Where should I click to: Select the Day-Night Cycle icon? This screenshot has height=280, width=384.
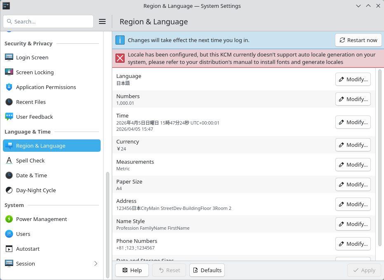tap(9, 190)
